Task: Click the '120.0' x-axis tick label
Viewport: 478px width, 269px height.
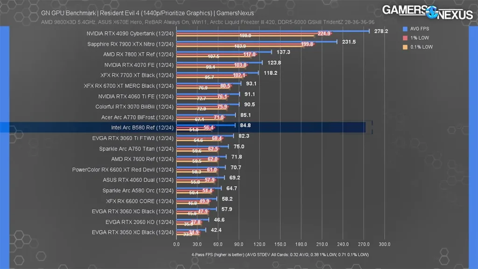Action: point(260,244)
